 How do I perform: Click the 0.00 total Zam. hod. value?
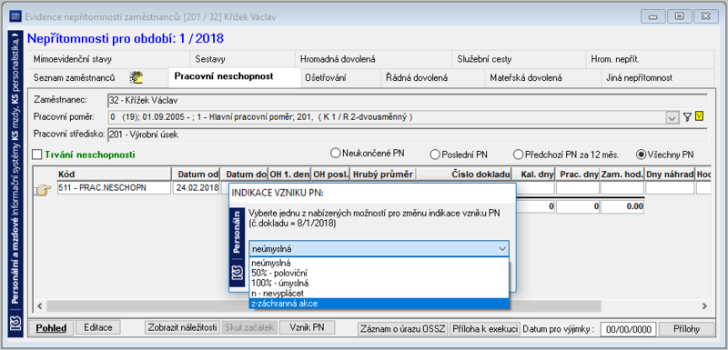click(622, 206)
